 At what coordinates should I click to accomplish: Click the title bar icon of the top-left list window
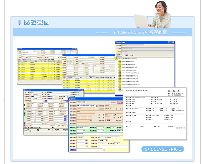(x=18, y=49)
